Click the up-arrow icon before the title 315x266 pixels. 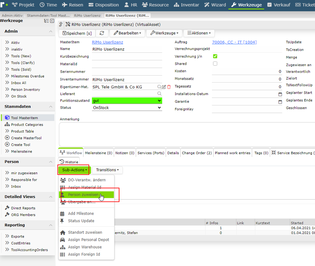pos(61,25)
